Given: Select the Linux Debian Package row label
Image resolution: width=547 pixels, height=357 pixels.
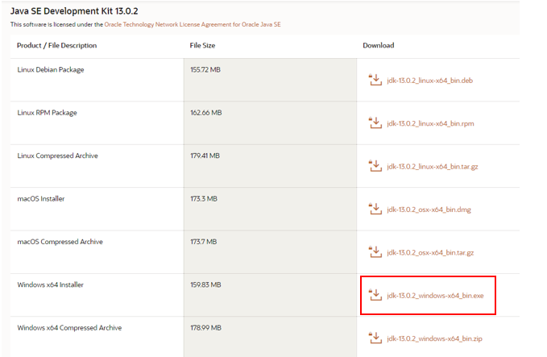Looking at the screenshot, I should click(x=51, y=70).
